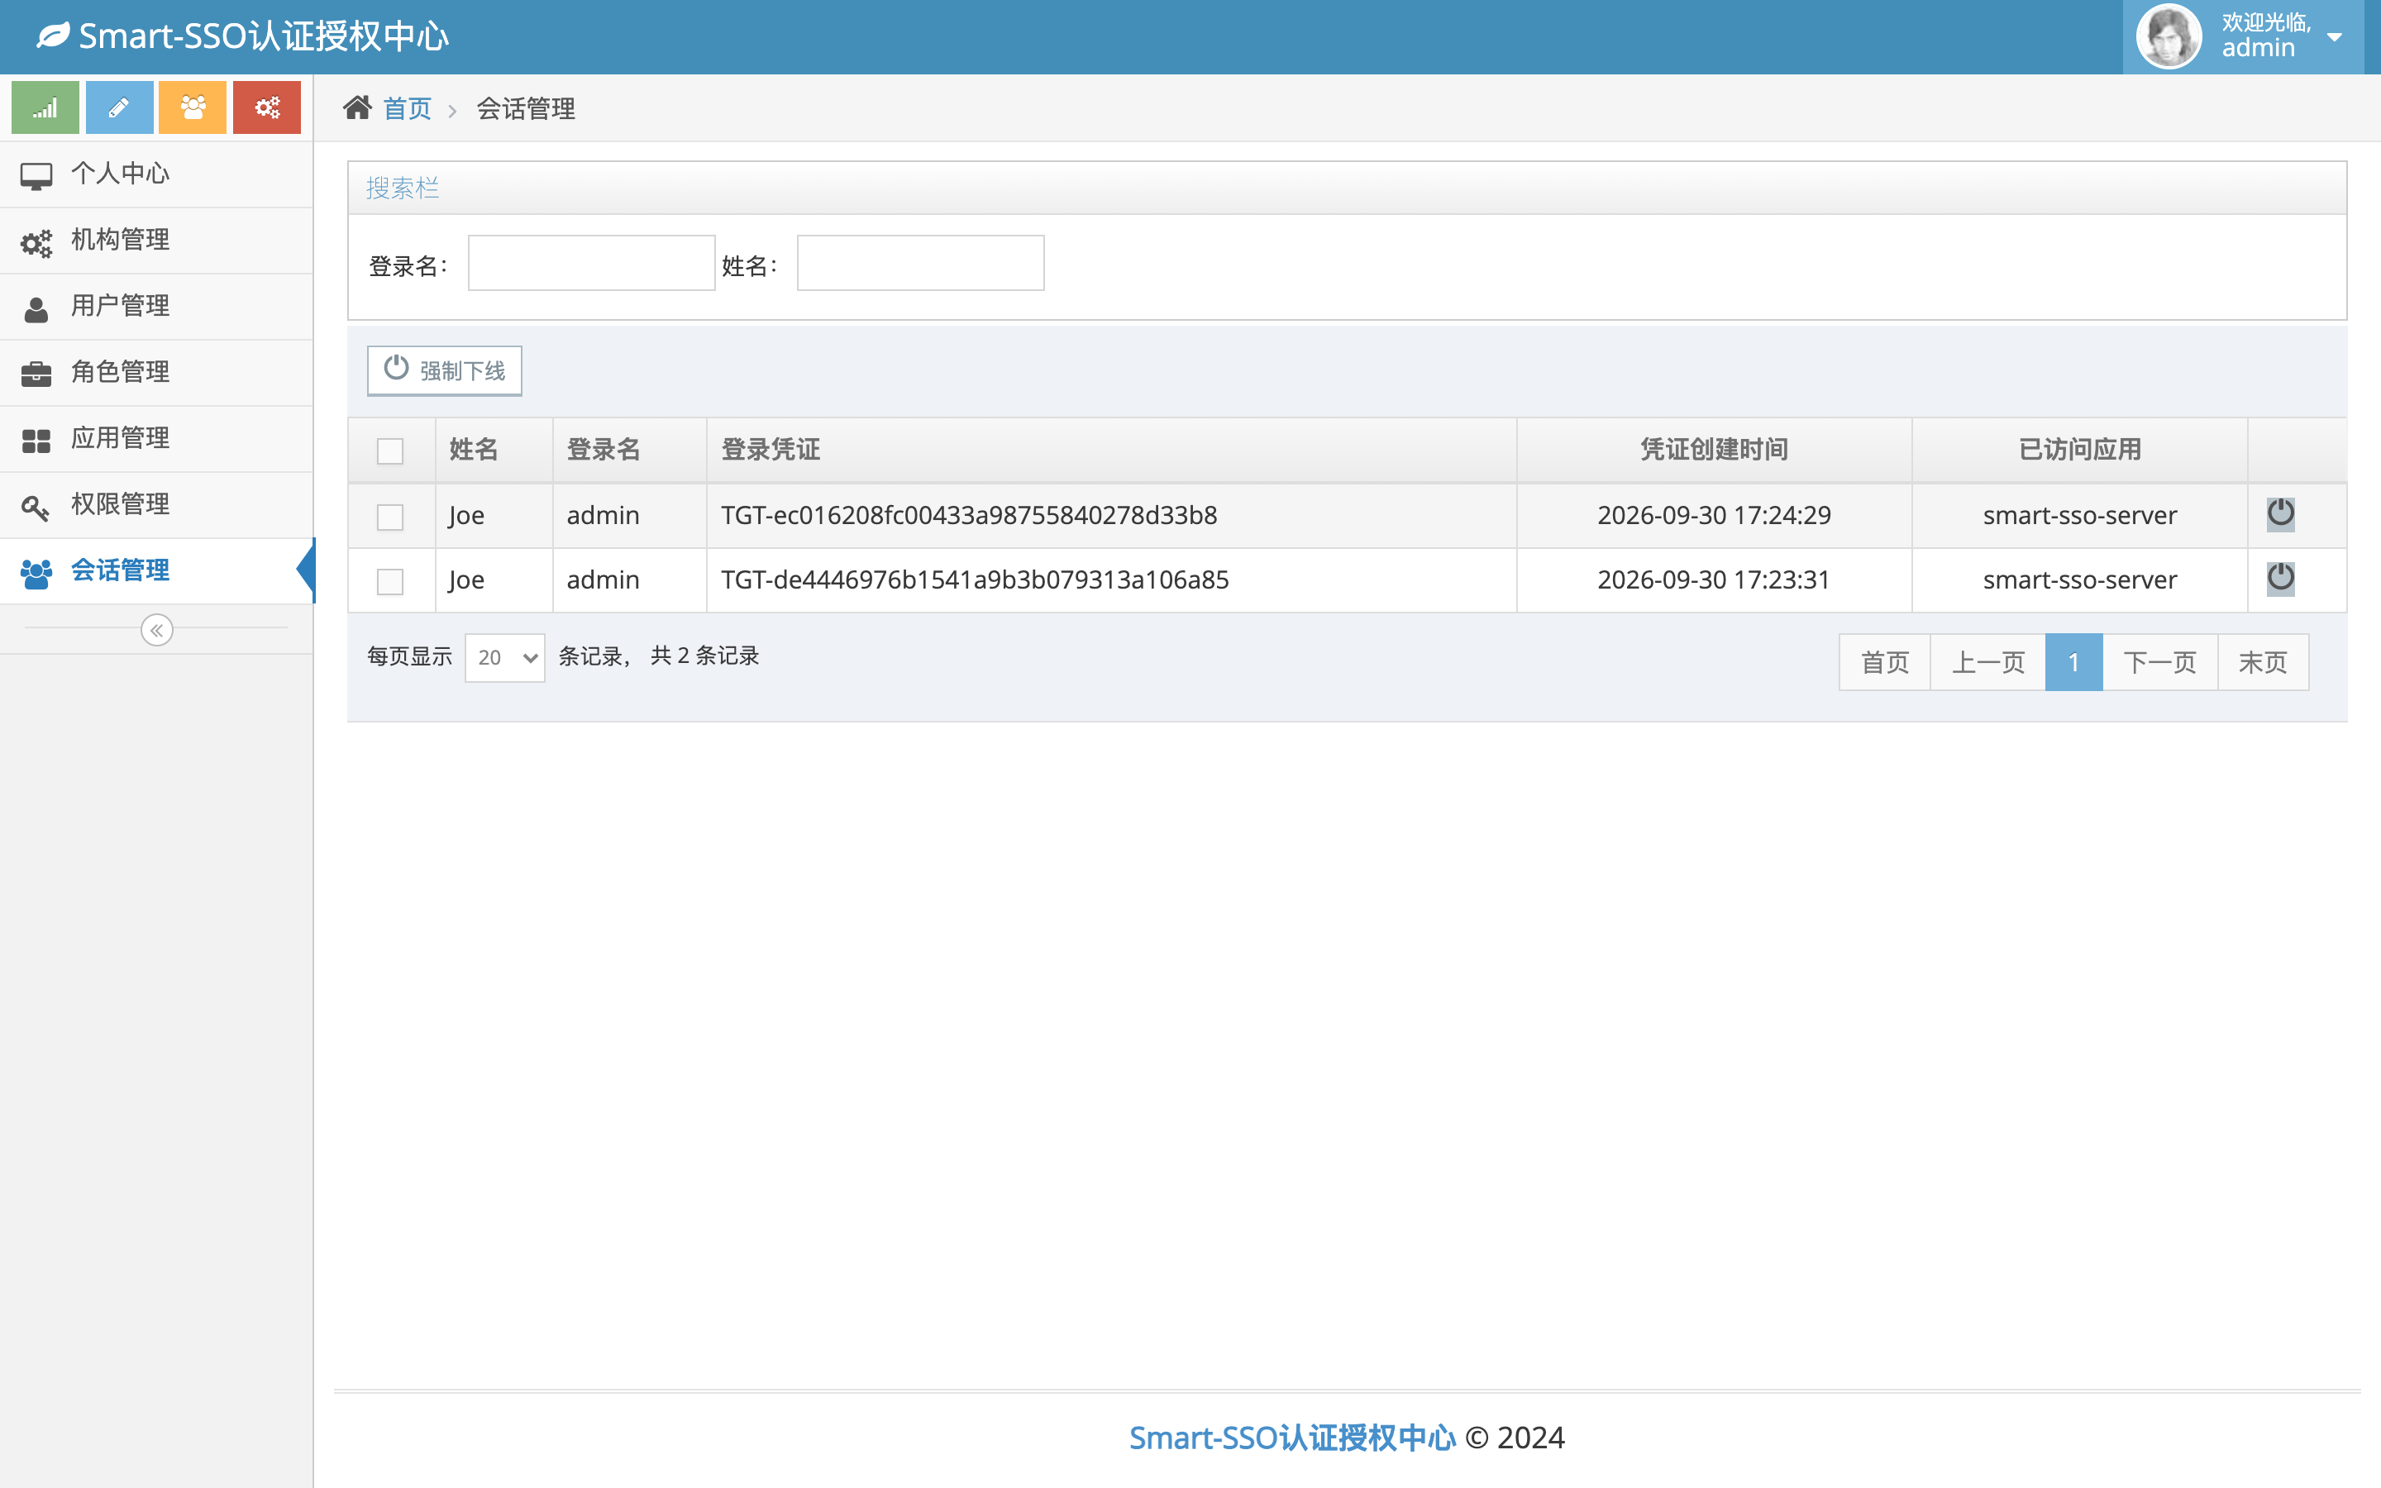The width and height of the screenshot is (2381, 1488).
Task: Click 上一页 pagination button
Action: (1988, 662)
